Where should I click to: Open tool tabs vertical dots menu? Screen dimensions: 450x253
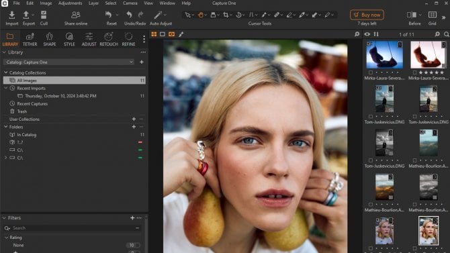(x=144, y=39)
